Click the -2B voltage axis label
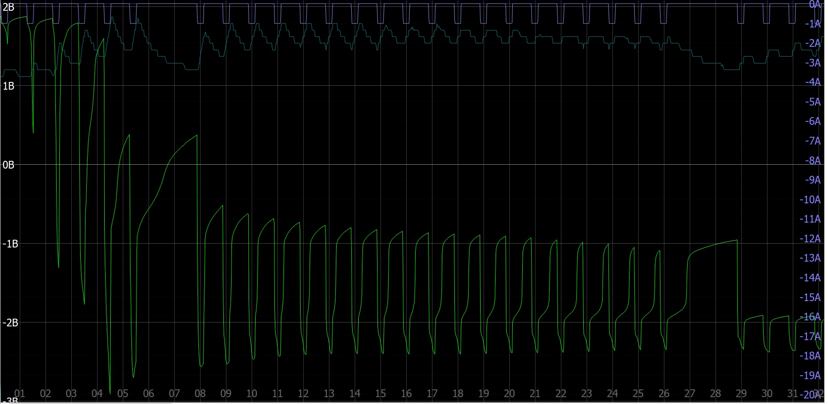The image size is (828, 404). (x=10, y=323)
